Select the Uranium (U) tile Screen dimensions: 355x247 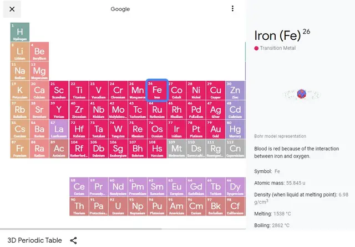click(118, 207)
